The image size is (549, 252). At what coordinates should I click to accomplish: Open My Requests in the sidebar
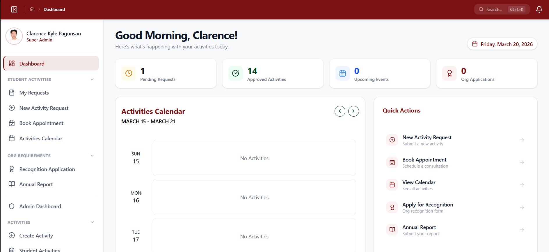pos(34,93)
